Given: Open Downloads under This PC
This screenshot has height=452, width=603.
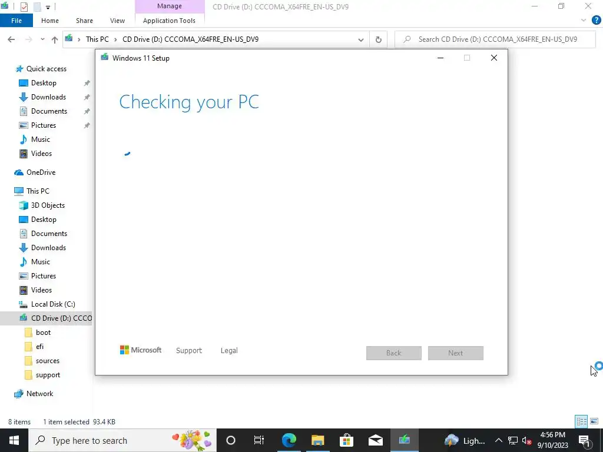Looking at the screenshot, I should pos(48,248).
